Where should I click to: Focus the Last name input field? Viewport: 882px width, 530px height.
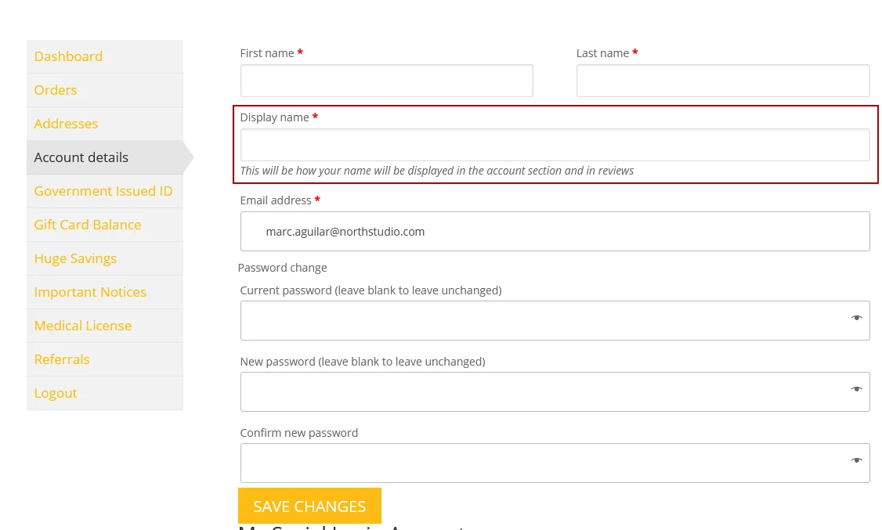[x=723, y=81]
